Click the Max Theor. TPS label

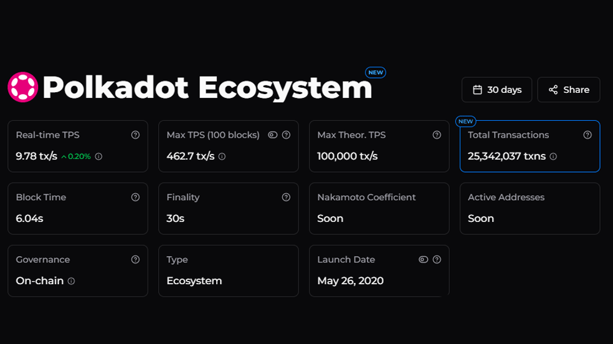click(x=351, y=135)
